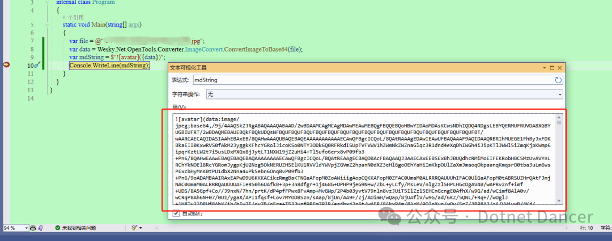The height and width of the screenshot is (241, 612).
Task: Open the 字符串操作 dropdown showing 无
Action: pyautogui.click(x=384, y=94)
